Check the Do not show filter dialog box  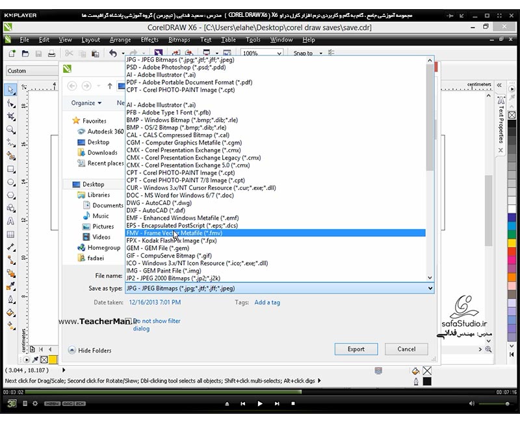(x=128, y=321)
